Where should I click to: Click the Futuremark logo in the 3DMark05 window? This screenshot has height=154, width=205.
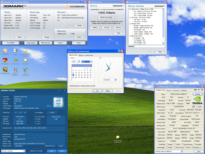(x=75, y=7)
